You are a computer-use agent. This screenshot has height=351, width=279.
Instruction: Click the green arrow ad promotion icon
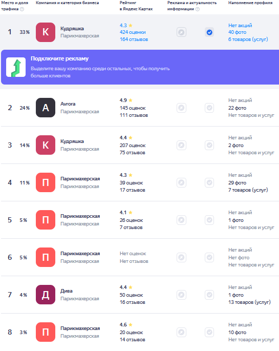(x=16, y=67)
